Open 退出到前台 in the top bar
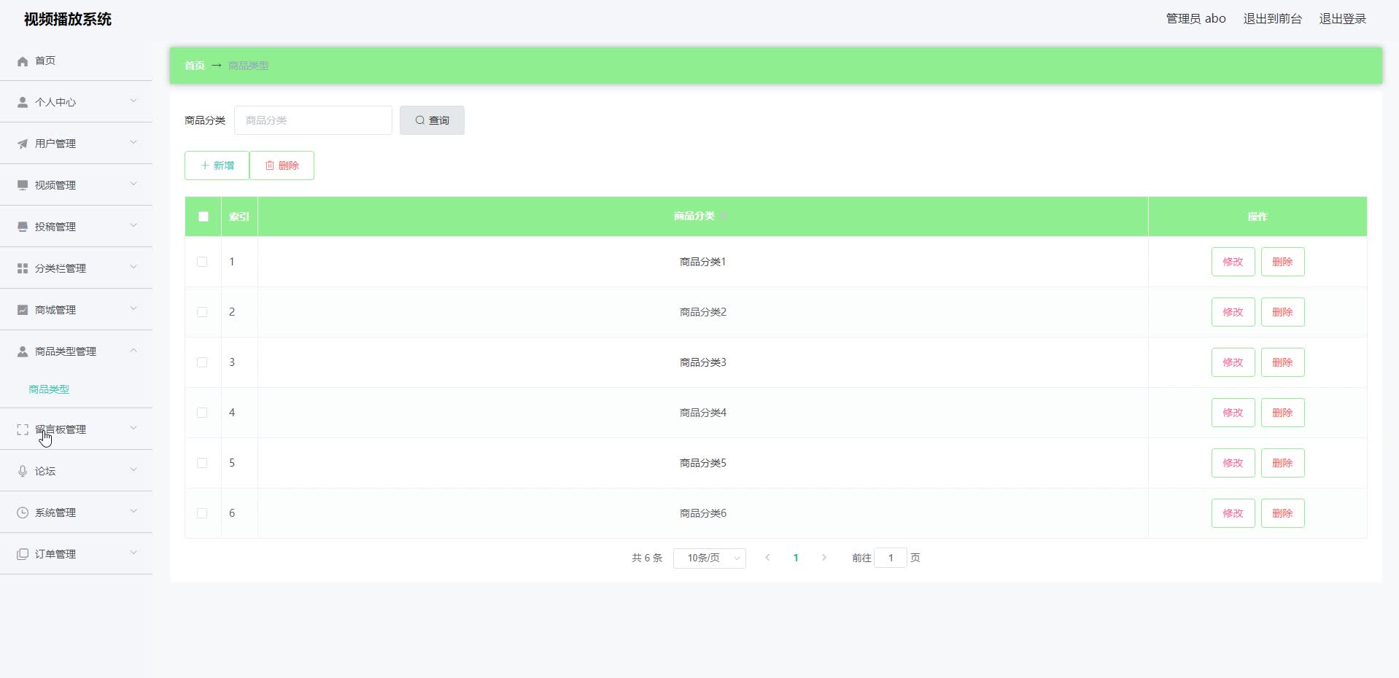Screen dimensions: 1399x678 coord(1272,19)
